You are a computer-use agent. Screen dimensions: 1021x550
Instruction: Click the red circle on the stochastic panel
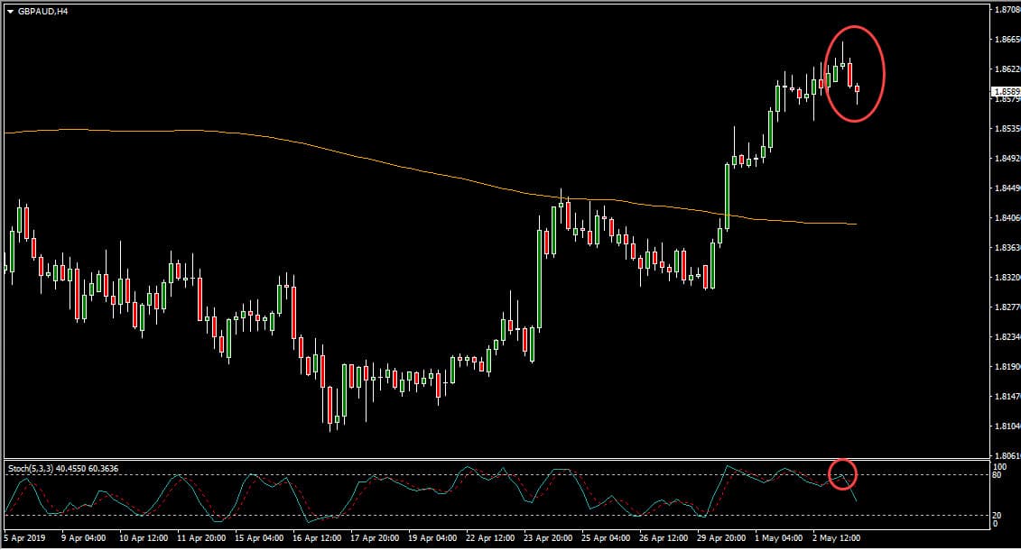pos(841,474)
